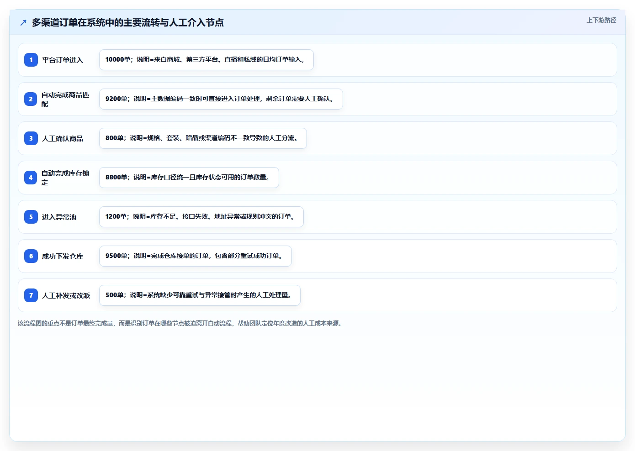This screenshot has height=451, width=635.
Task: Click step number 6 badge
Action: point(31,256)
